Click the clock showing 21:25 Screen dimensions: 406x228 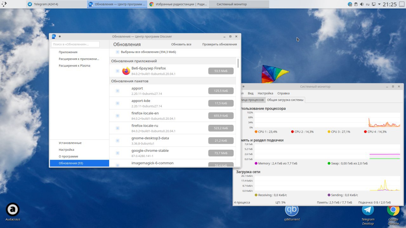pyautogui.click(x=390, y=4)
